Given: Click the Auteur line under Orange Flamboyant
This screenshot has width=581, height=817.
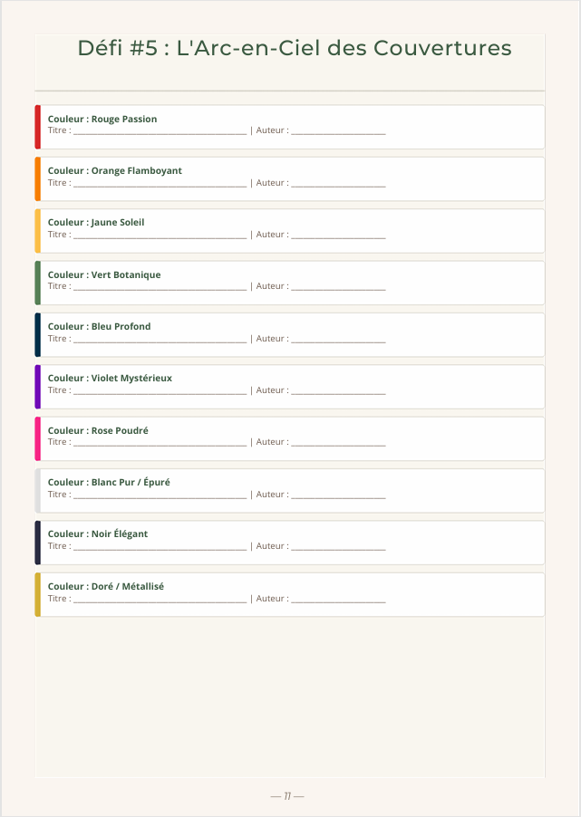Looking at the screenshot, I should (338, 183).
